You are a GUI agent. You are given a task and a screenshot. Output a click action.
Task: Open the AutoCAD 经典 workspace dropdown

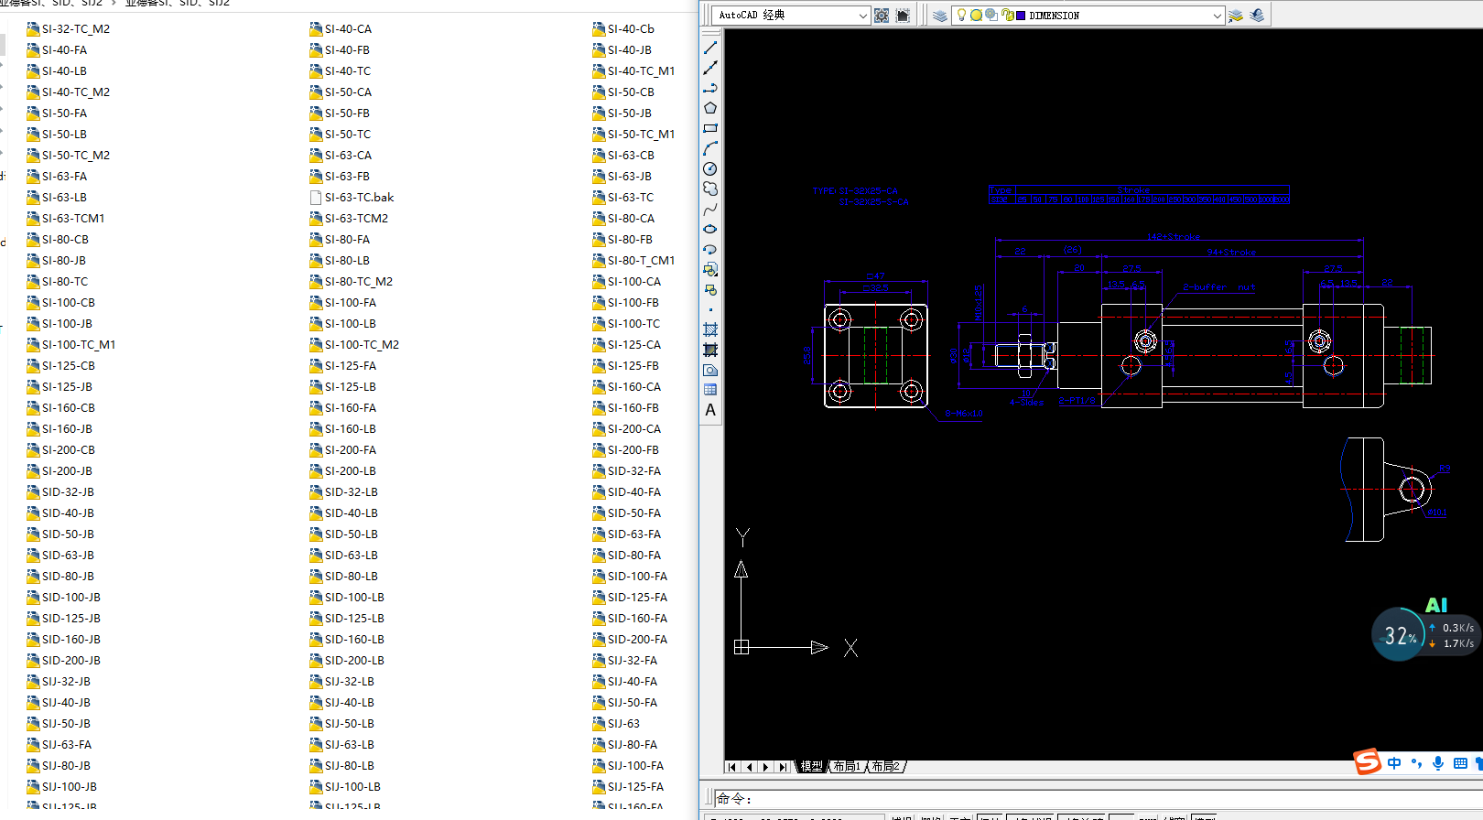pos(862,16)
